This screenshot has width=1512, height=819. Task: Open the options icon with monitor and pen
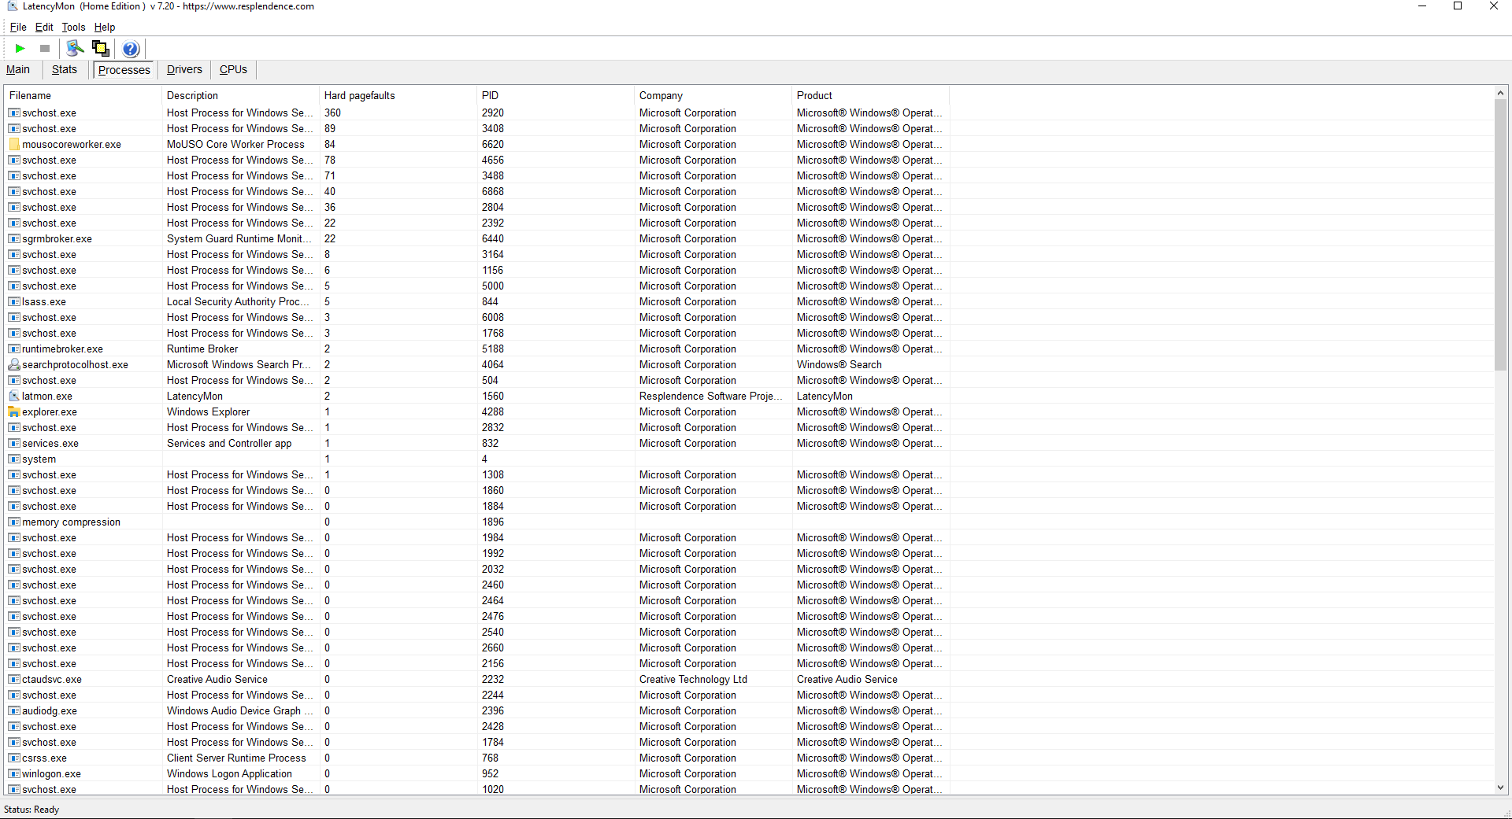75,49
